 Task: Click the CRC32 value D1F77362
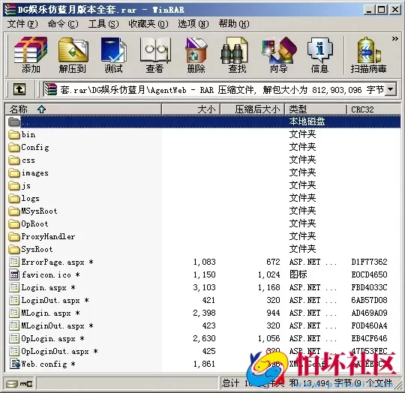(369, 262)
